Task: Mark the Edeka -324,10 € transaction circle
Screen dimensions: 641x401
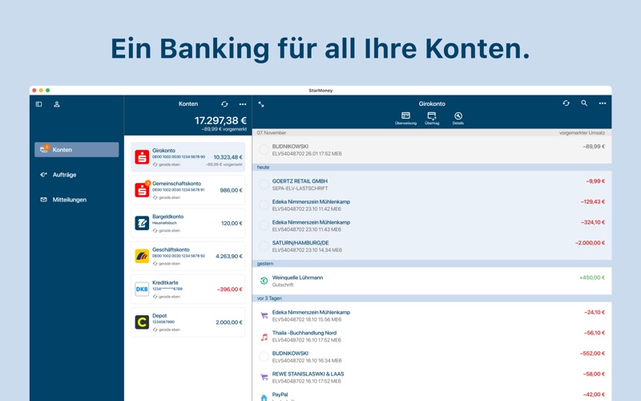Action: [264, 225]
